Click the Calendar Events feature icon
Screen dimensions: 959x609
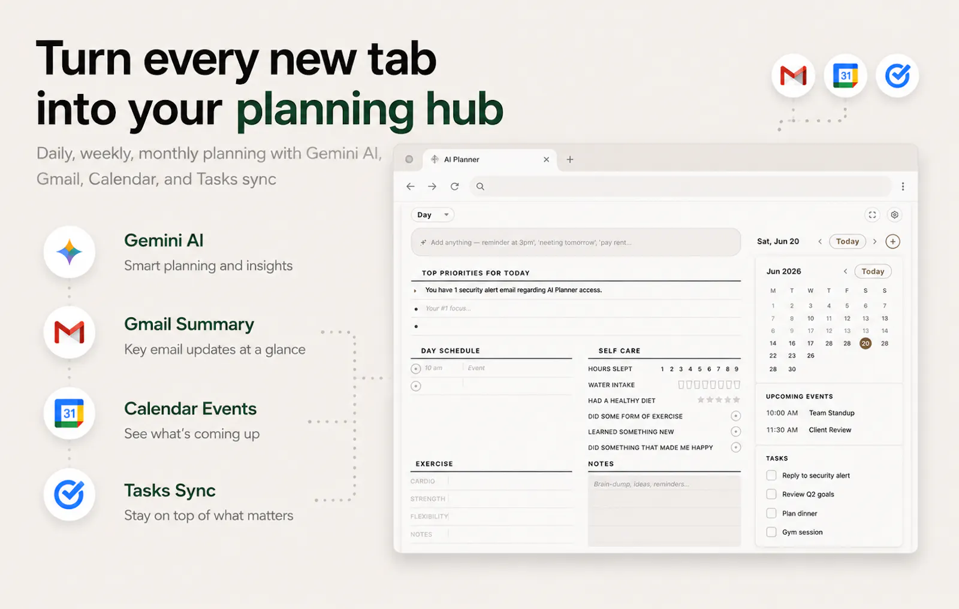(70, 413)
